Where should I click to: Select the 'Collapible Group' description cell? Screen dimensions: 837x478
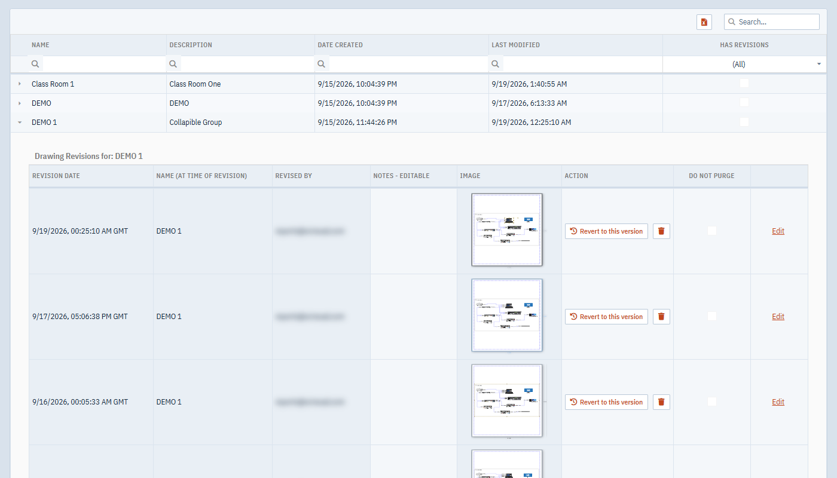pyautogui.click(x=240, y=122)
